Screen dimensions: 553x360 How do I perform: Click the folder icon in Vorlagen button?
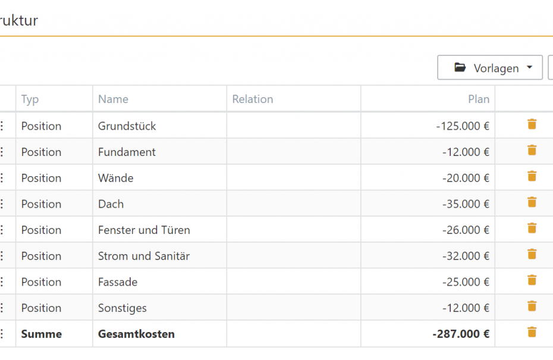pos(460,67)
